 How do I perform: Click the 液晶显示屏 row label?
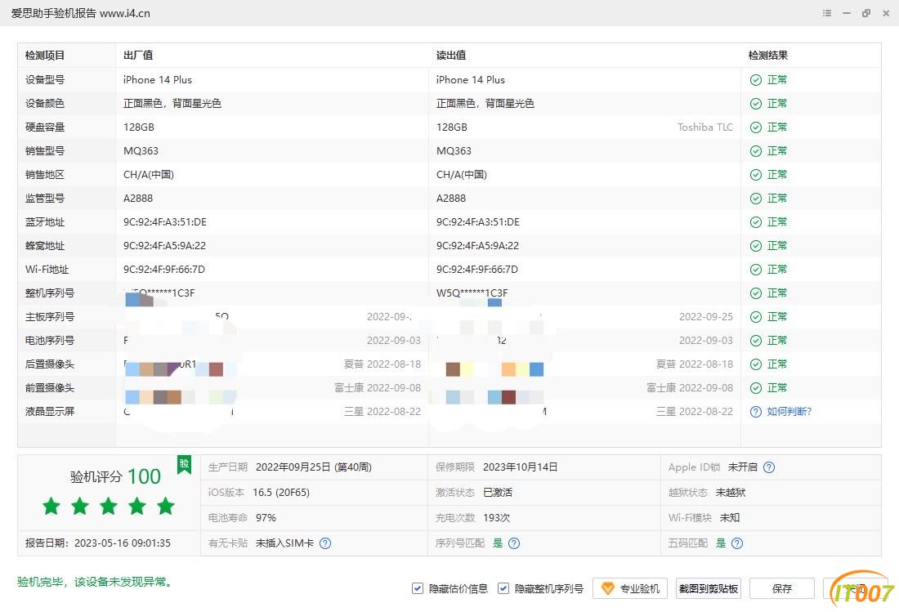50,412
